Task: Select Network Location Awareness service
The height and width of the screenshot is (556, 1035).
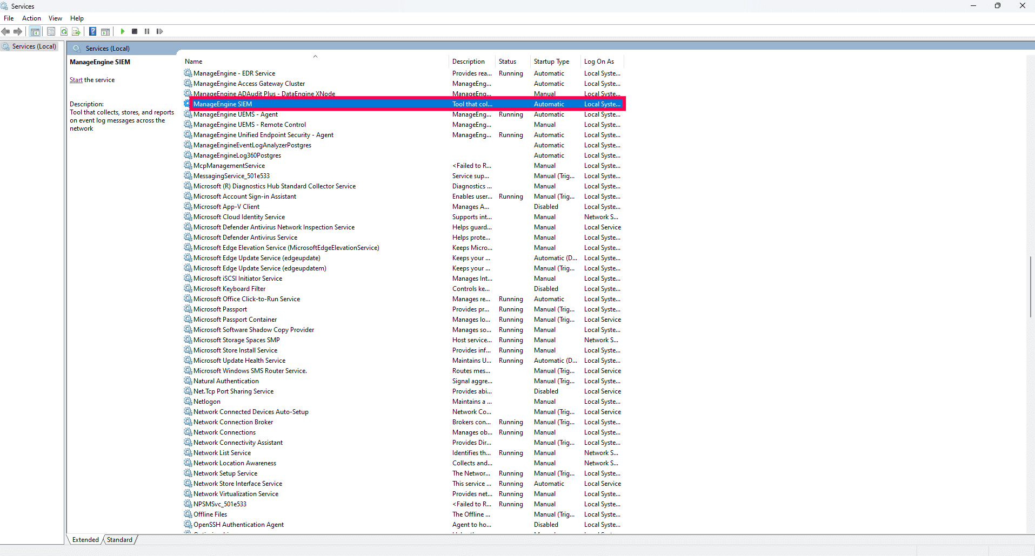Action: (x=404, y=463)
